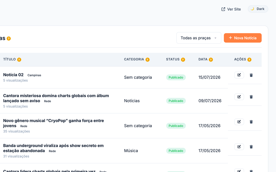276x172 pixels.
Task: Toggle the Dark mode switch
Action: [x=258, y=9]
